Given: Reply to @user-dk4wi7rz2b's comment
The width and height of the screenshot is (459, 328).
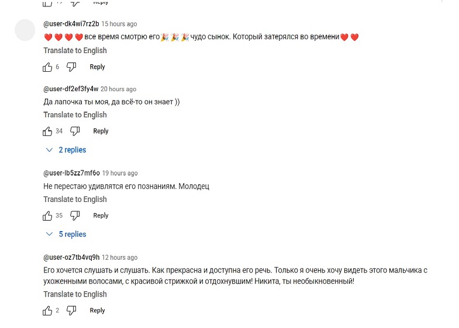Looking at the screenshot, I should click(x=97, y=67).
